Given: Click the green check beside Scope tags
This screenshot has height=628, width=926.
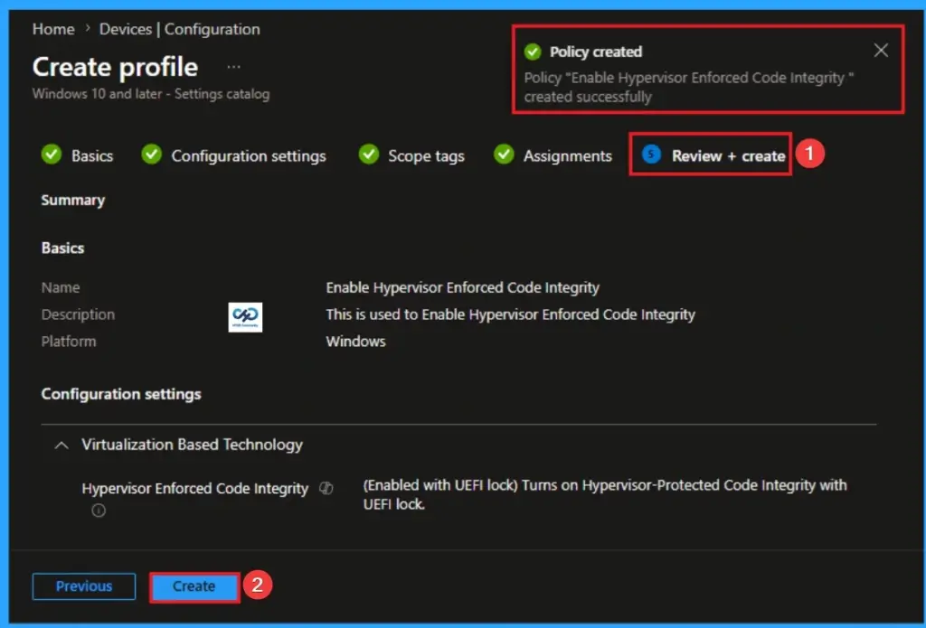Looking at the screenshot, I should coord(369,154).
